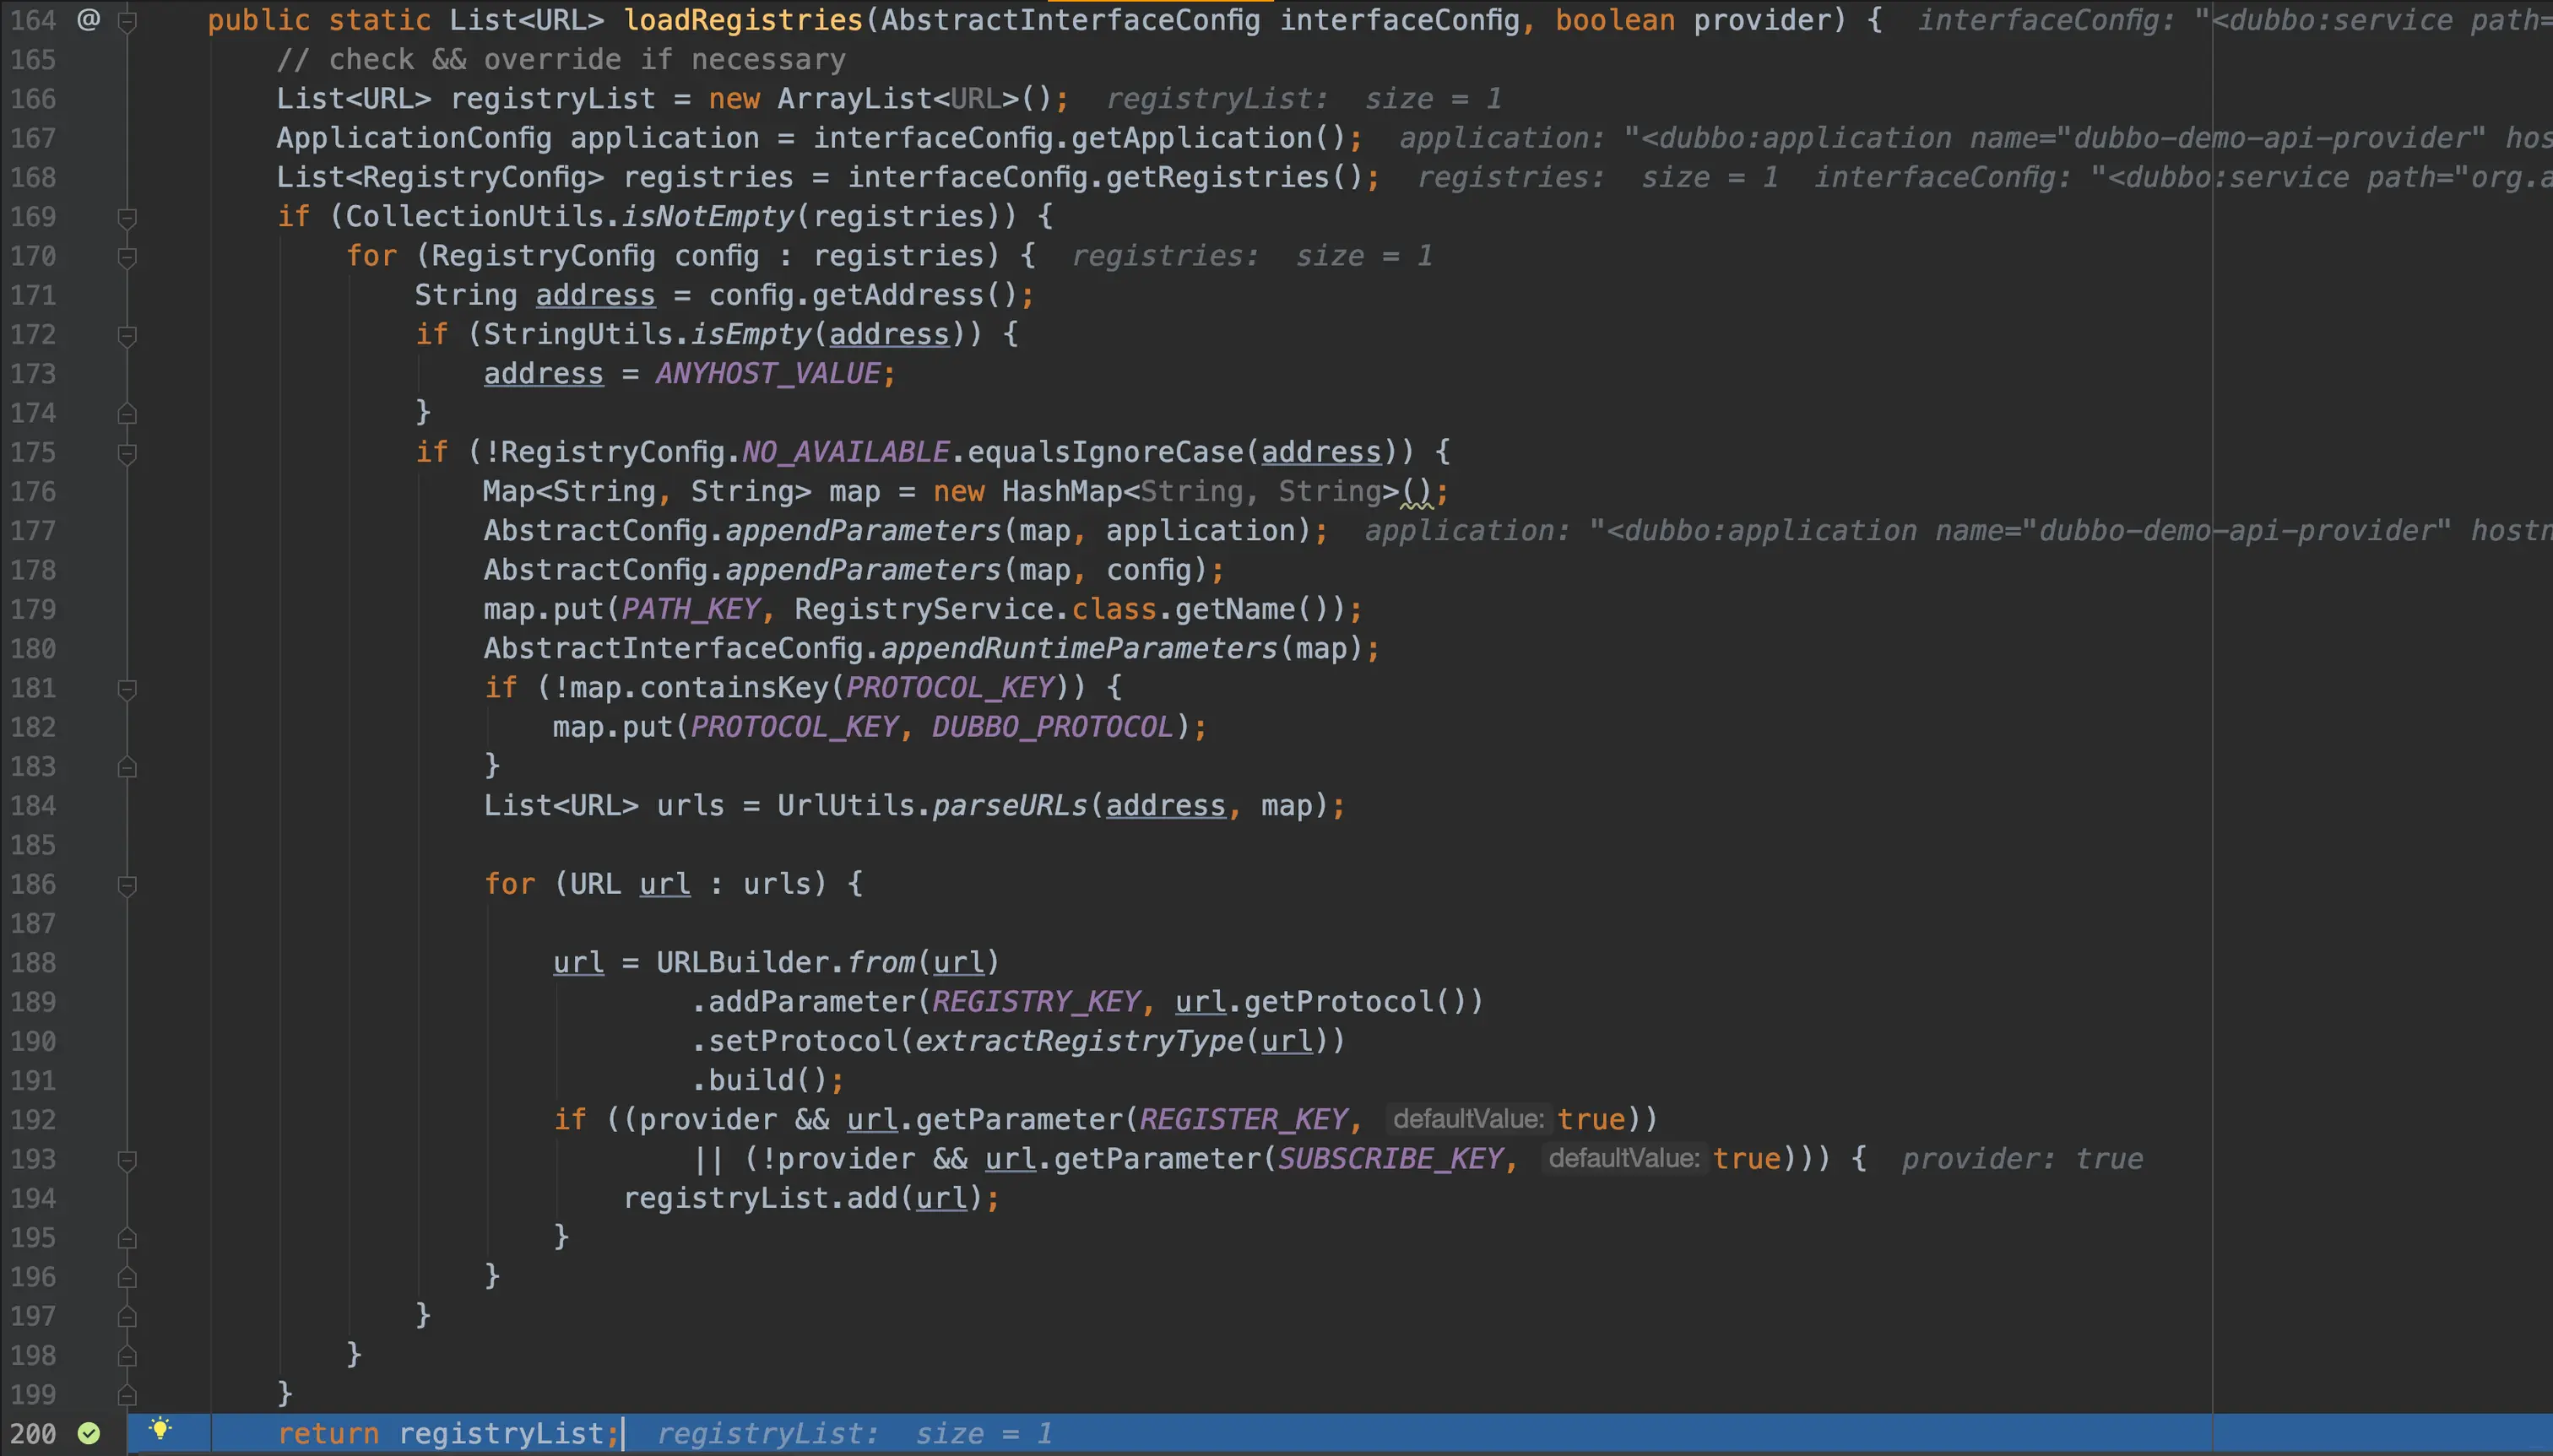Toggle breakpoint in gutter at line 184
This screenshot has width=2553, height=1456.
[x=88, y=806]
